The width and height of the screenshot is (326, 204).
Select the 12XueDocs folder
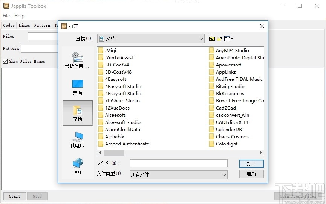click(x=114, y=108)
